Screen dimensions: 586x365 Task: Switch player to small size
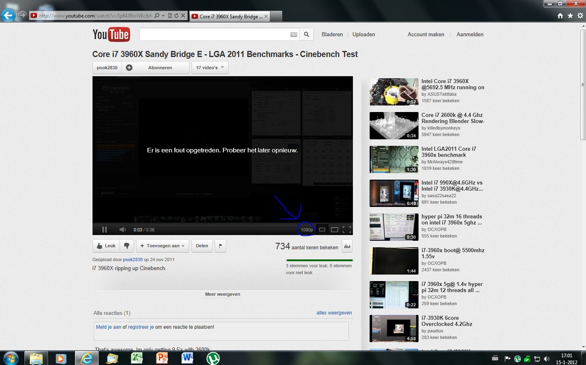pyautogui.click(x=322, y=230)
